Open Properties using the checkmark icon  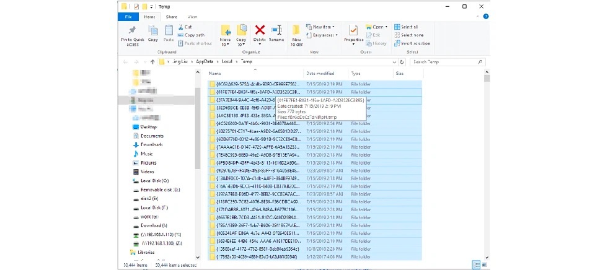tap(353, 30)
